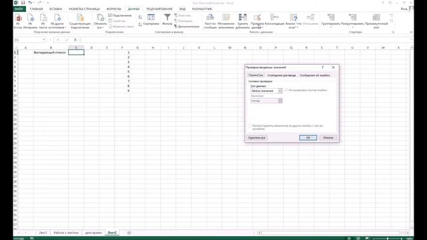This screenshot has height=240, width=427.
Task: Click the 'Текст по столбцам' icon
Action: [210, 21]
